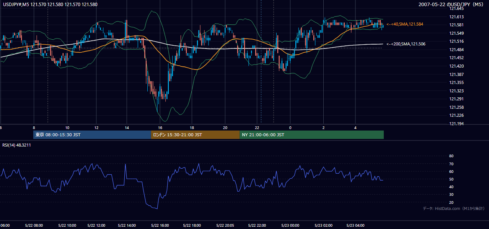The width and height of the screenshot is (489, 229).
Task: Click hour tick '4' under the price chart
Action: 355,127
